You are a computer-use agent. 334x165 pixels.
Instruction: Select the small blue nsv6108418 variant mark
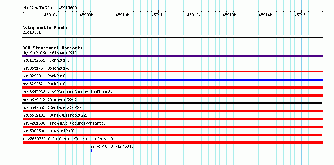click(92, 150)
